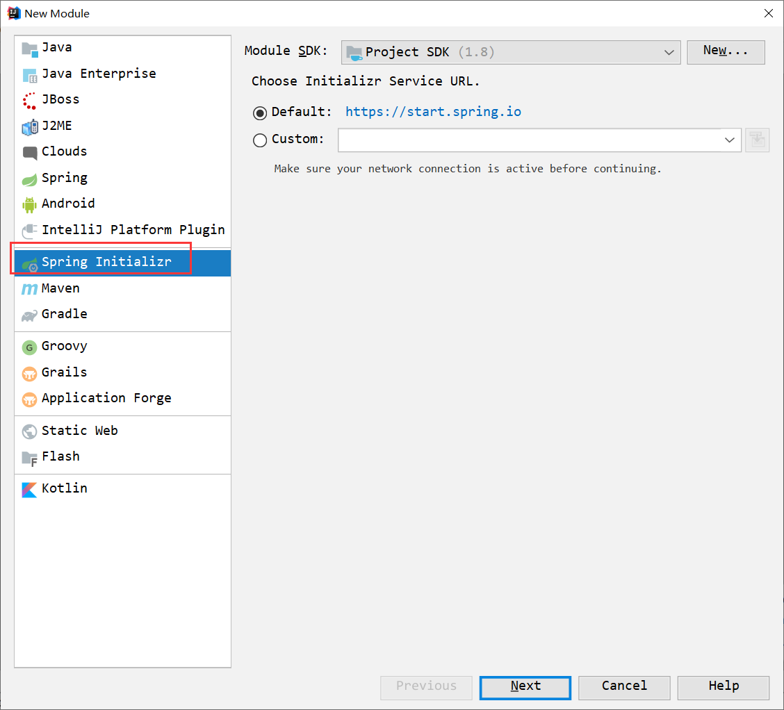
Task: Click the New... SDK button
Action: point(726,52)
